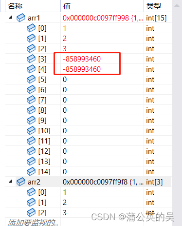Click the cube icon of element [9]
Image resolution: width=182 pixels, height=226 pixels.
(31, 120)
